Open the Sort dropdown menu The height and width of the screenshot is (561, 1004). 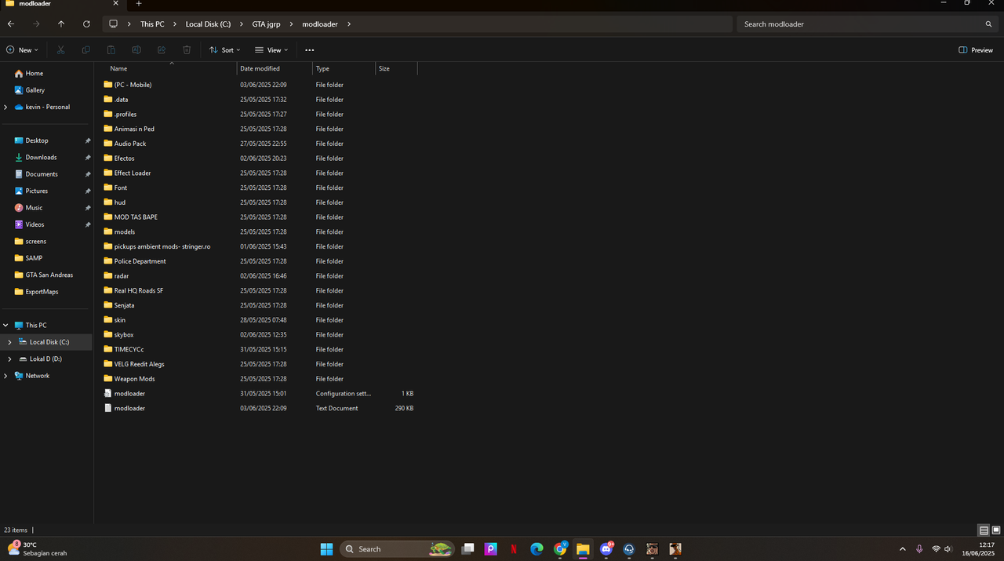click(225, 50)
